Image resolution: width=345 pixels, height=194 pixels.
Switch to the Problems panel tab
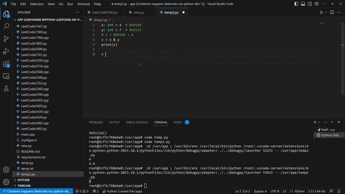pos(96,122)
